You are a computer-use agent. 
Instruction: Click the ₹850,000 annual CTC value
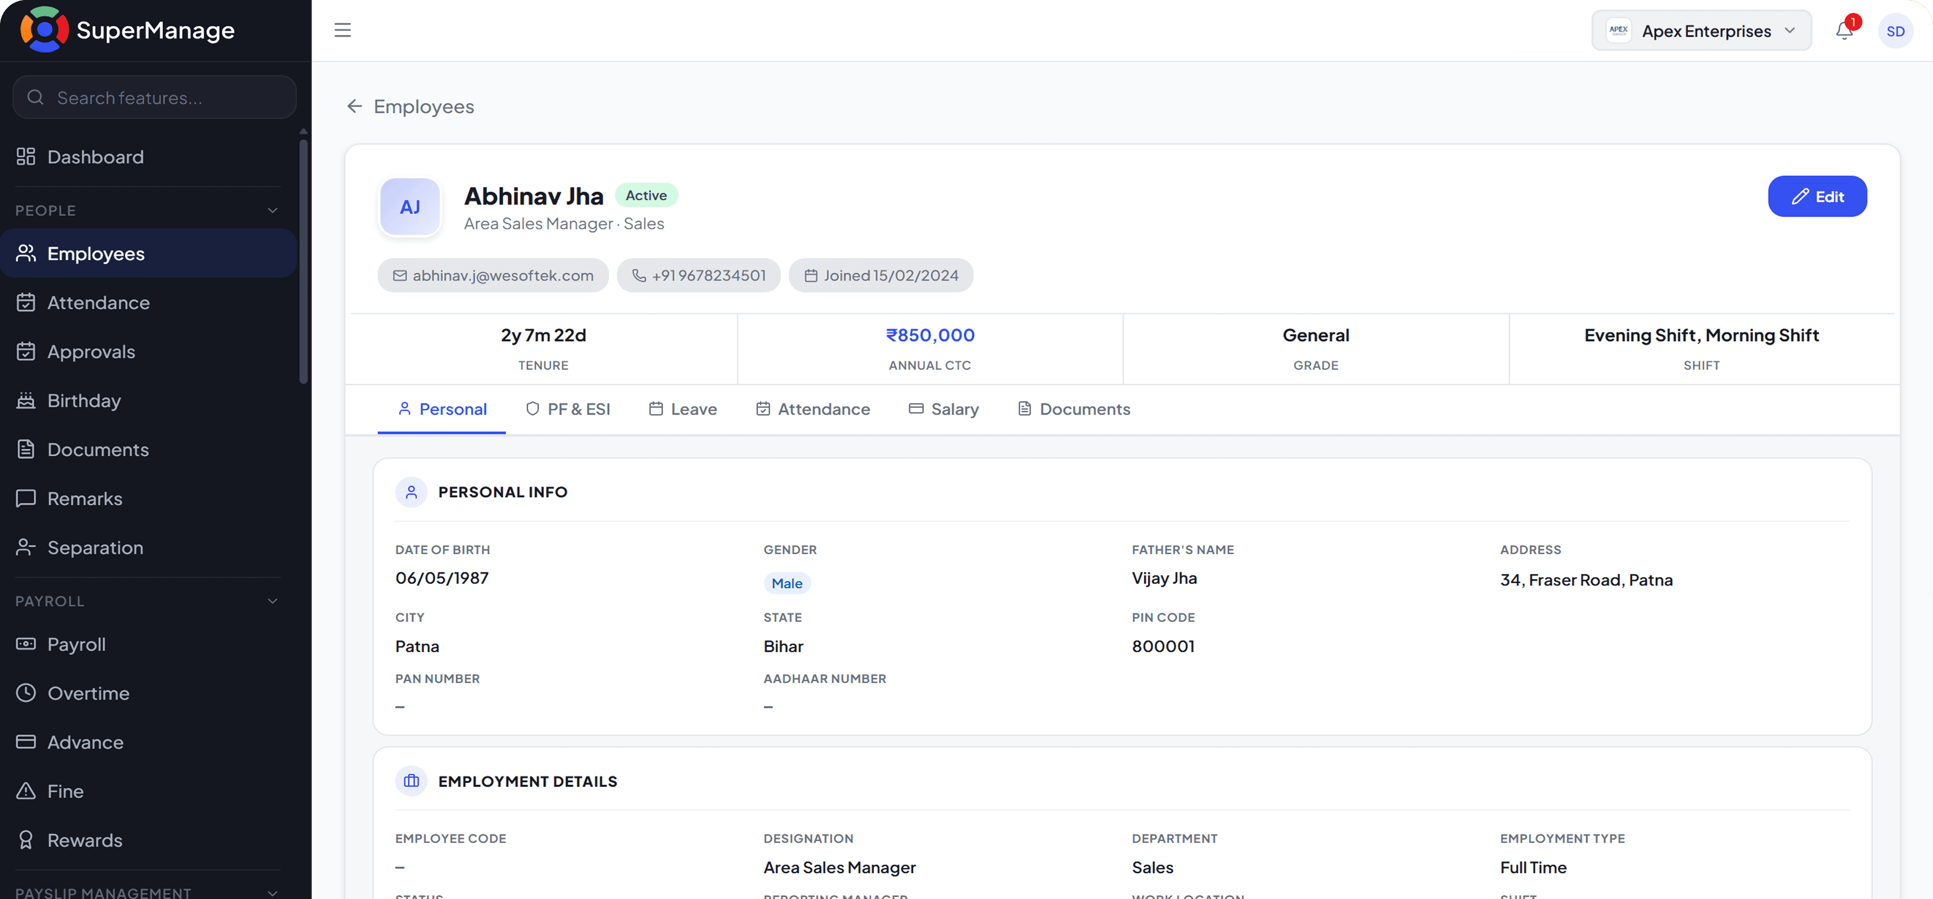930,335
